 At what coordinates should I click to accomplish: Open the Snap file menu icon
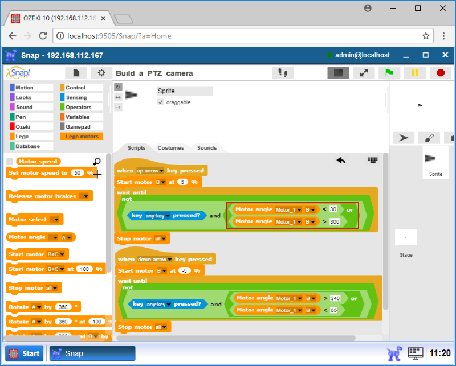coord(76,73)
